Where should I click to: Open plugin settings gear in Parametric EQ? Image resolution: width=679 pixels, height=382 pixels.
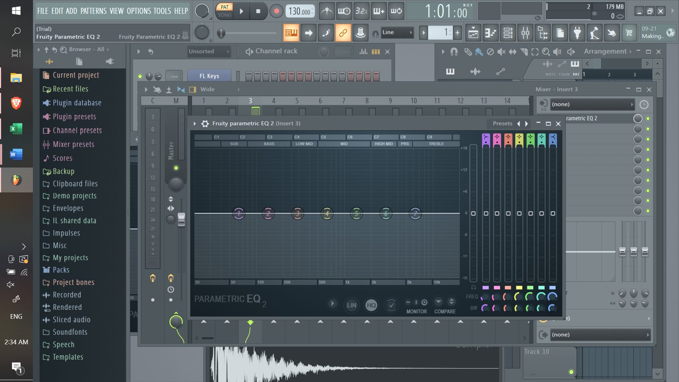pyautogui.click(x=205, y=123)
